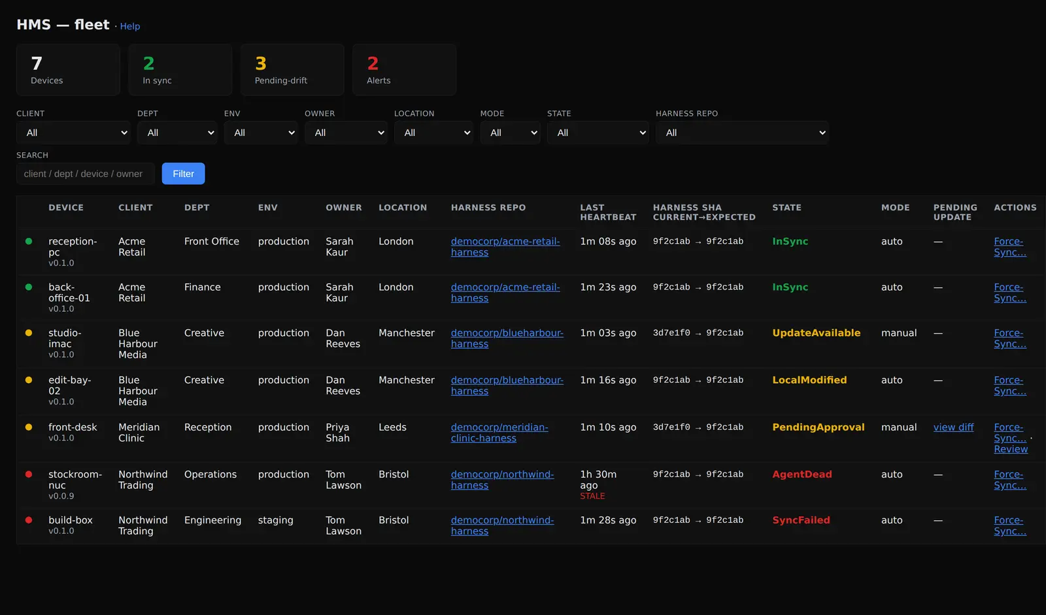
Task: Open acme-retail-harness repo link for back-office-01
Action: [505, 293]
